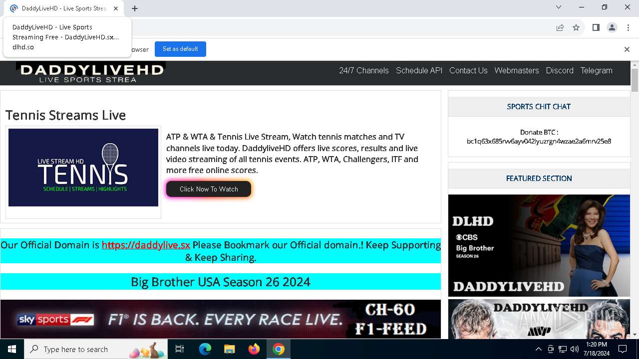
Task: Open the clock showing 1:20 PM
Action: tap(596, 349)
